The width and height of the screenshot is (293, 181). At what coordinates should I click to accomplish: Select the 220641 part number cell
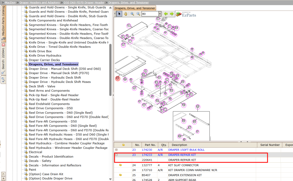click(x=147, y=160)
